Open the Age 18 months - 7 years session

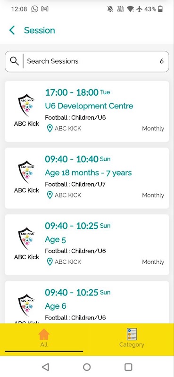[x=87, y=178]
